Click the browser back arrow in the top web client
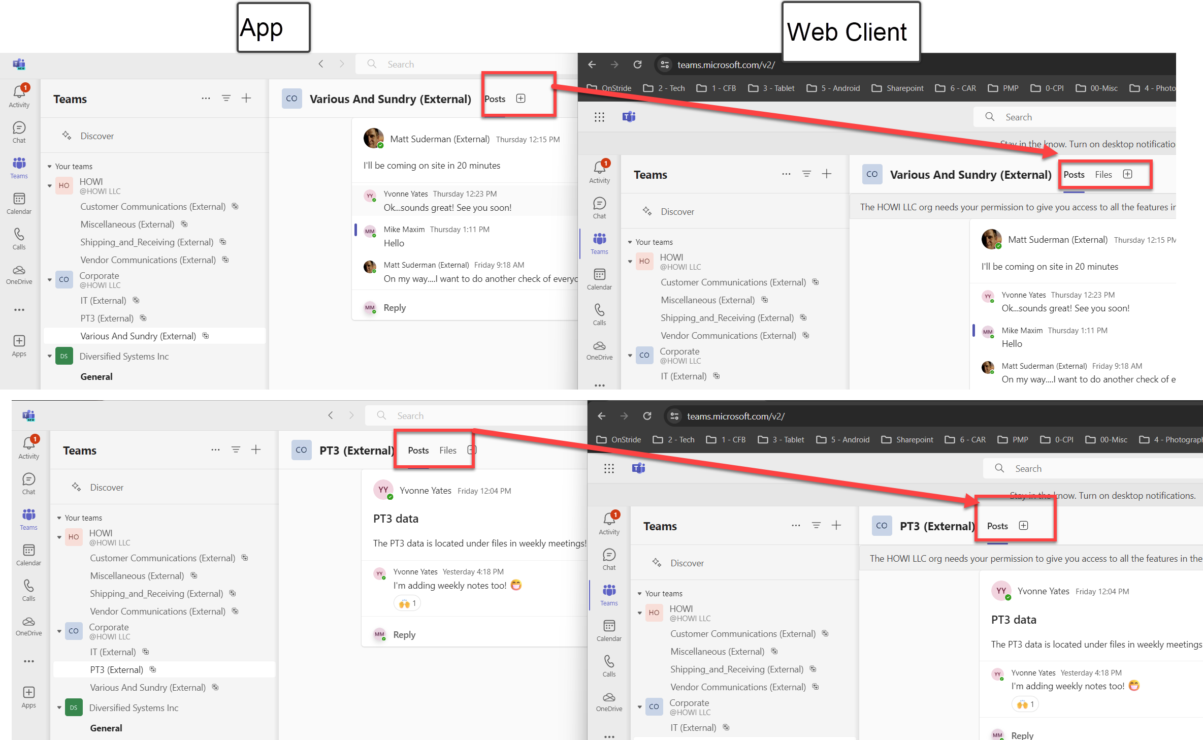This screenshot has height=740, width=1203. pos(592,65)
